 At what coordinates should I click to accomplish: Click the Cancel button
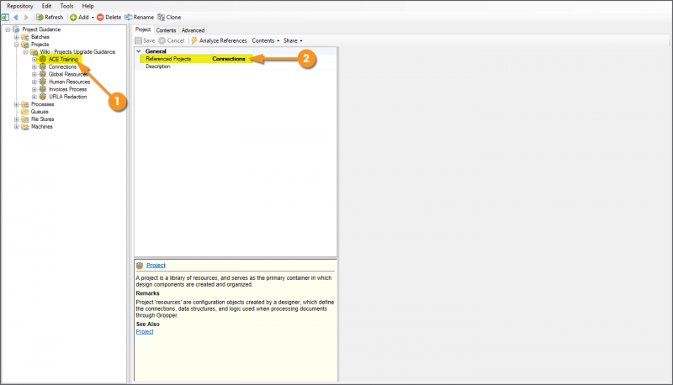172,40
